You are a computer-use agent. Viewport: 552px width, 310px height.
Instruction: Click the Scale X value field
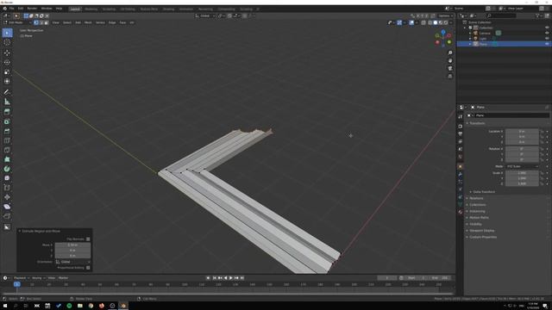pos(522,173)
